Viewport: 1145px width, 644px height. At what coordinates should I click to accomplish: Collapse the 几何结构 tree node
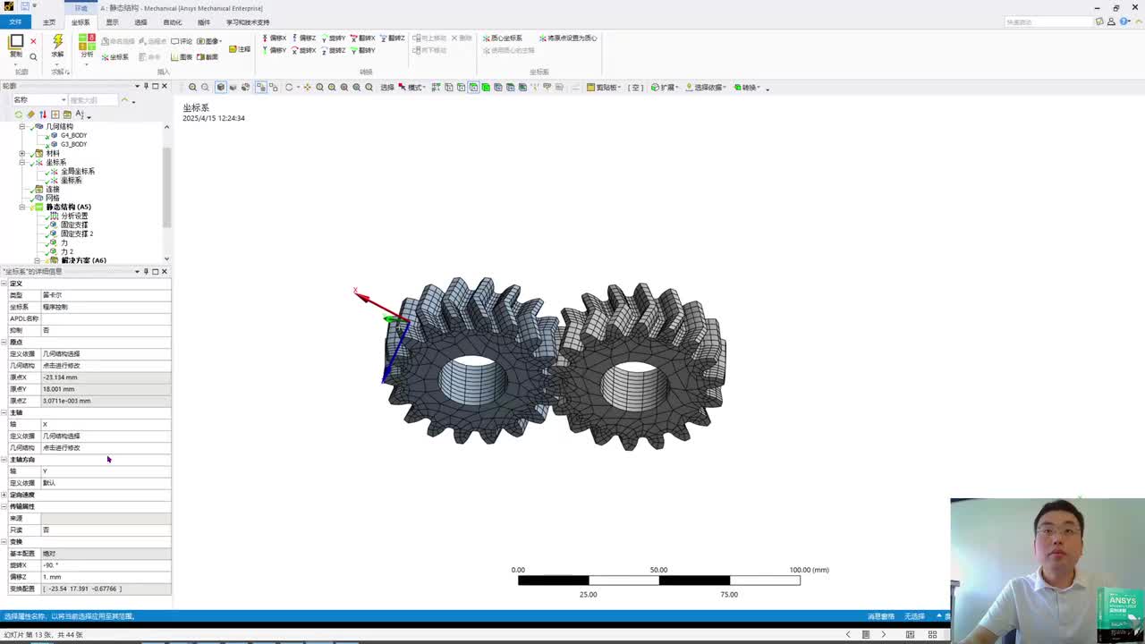coord(22,127)
